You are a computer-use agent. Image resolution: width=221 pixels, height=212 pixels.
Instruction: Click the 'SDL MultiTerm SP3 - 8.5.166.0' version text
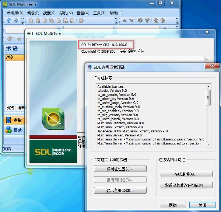tap(104, 45)
